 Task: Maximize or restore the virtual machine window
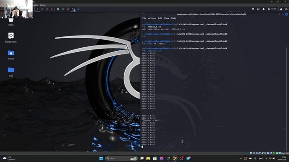278,1
